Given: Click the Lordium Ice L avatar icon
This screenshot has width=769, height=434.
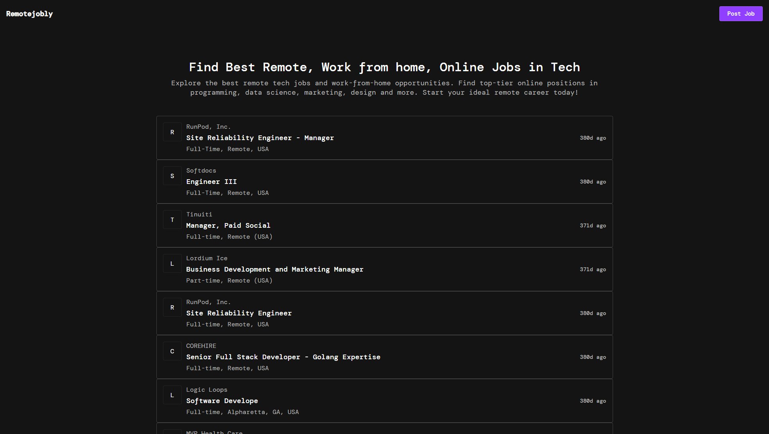Looking at the screenshot, I should pyautogui.click(x=172, y=264).
